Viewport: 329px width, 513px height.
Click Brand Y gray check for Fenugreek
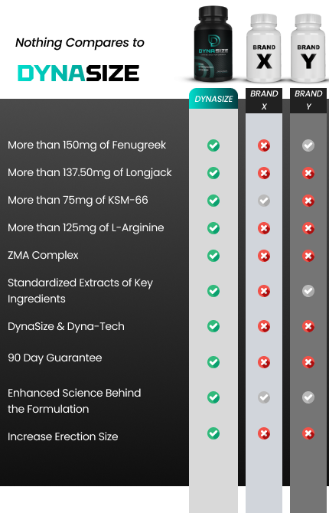click(308, 145)
